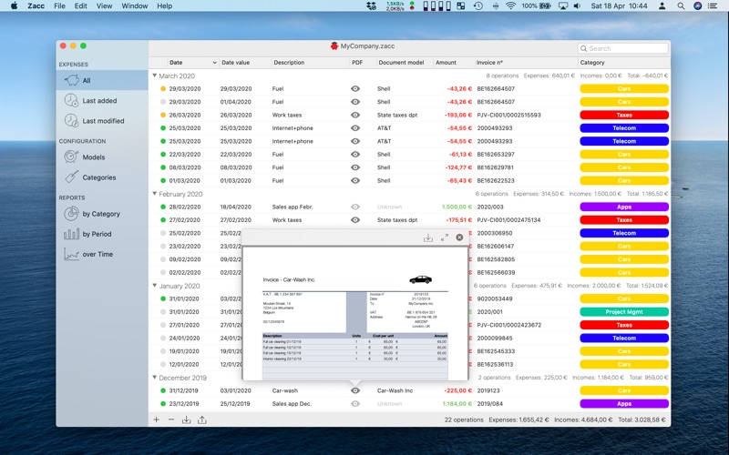Open the Window menu
The image size is (729, 455).
134,6
